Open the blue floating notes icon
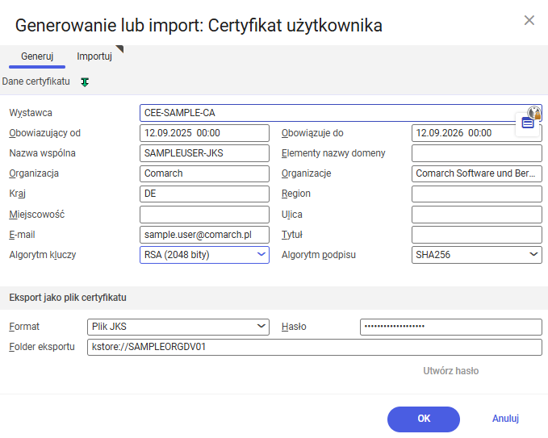Image resolution: width=548 pixels, height=438 pixels. [x=527, y=123]
